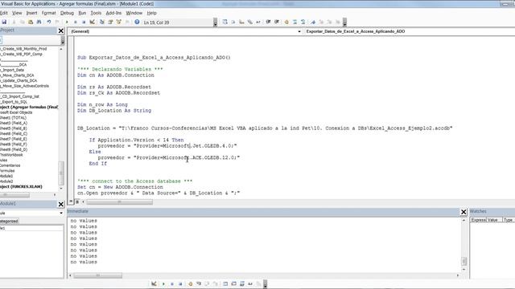This screenshot has height=289, width=515.
Task: Open the Properties Window icon
Action: [x=110, y=22]
